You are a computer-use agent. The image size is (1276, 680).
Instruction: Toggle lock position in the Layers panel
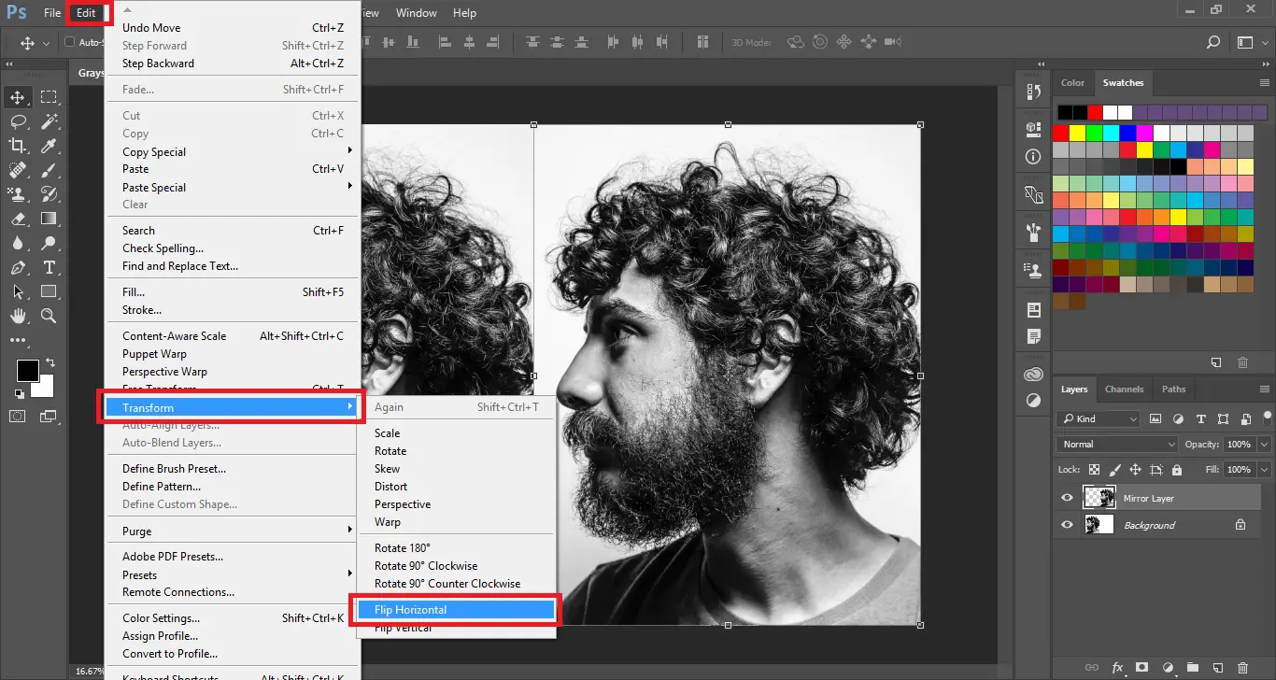(x=1135, y=470)
